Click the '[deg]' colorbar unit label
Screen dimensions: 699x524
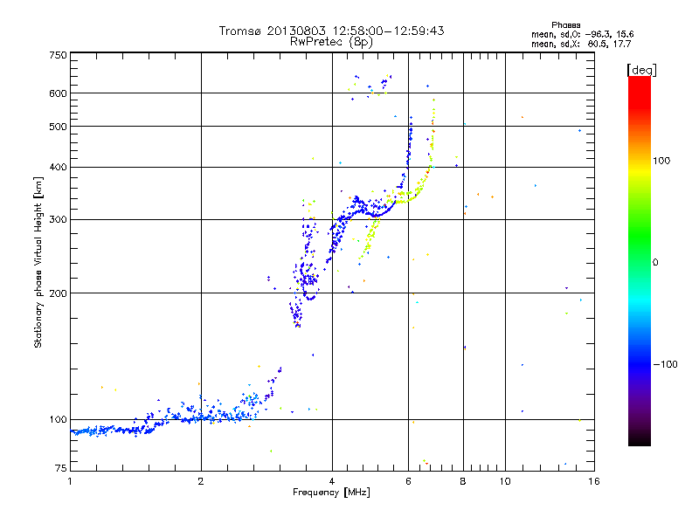tap(641, 70)
